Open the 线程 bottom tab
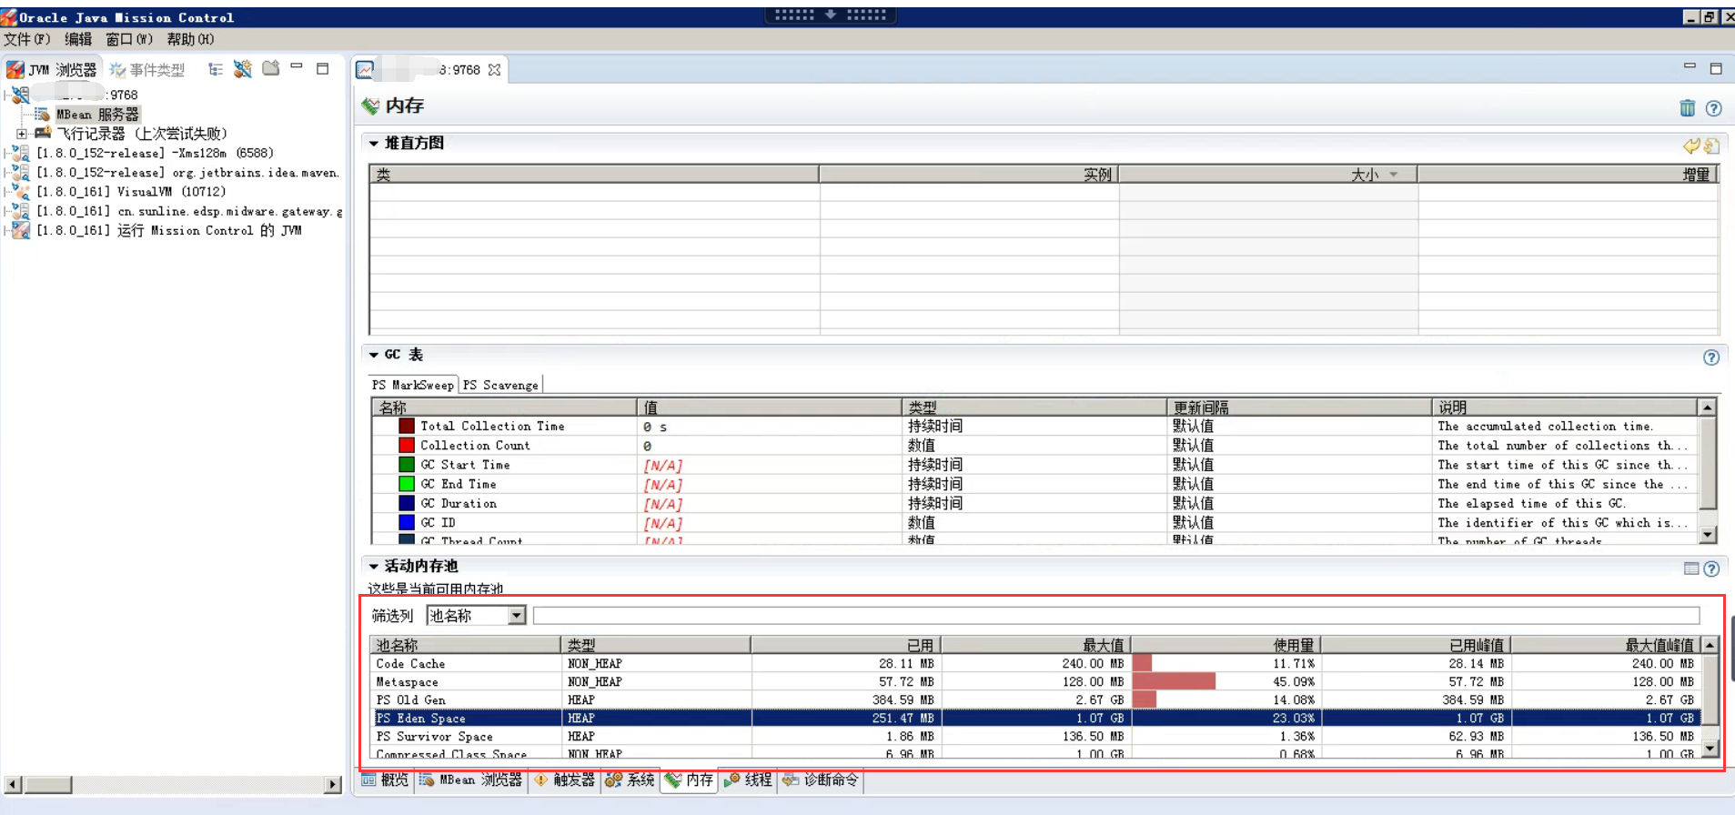The width and height of the screenshot is (1735, 815). 749,780
